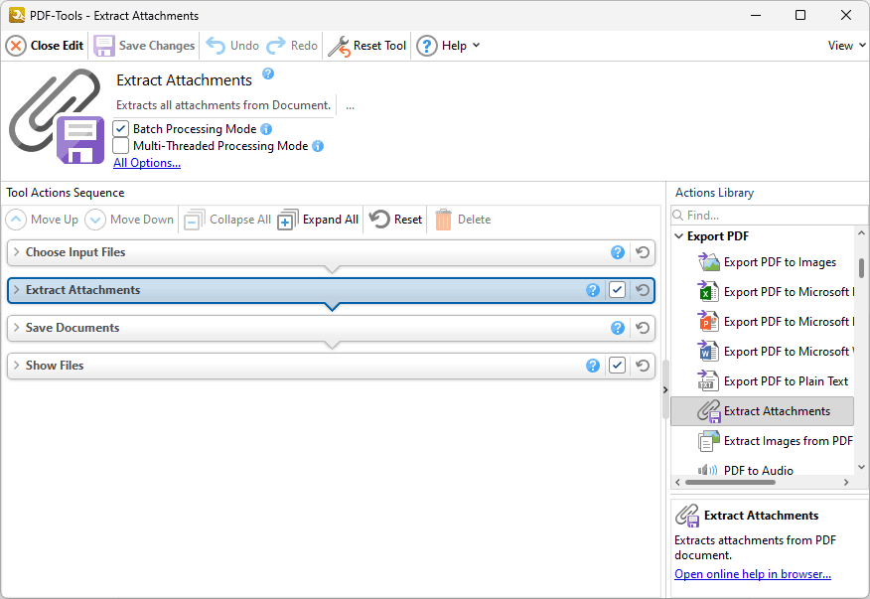This screenshot has width=870, height=599.
Task: Collapse the Export PDF category
Action: tap(678, 236)
